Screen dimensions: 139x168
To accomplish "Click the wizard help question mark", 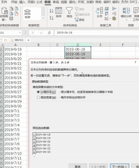I will (x=135, y=62).
